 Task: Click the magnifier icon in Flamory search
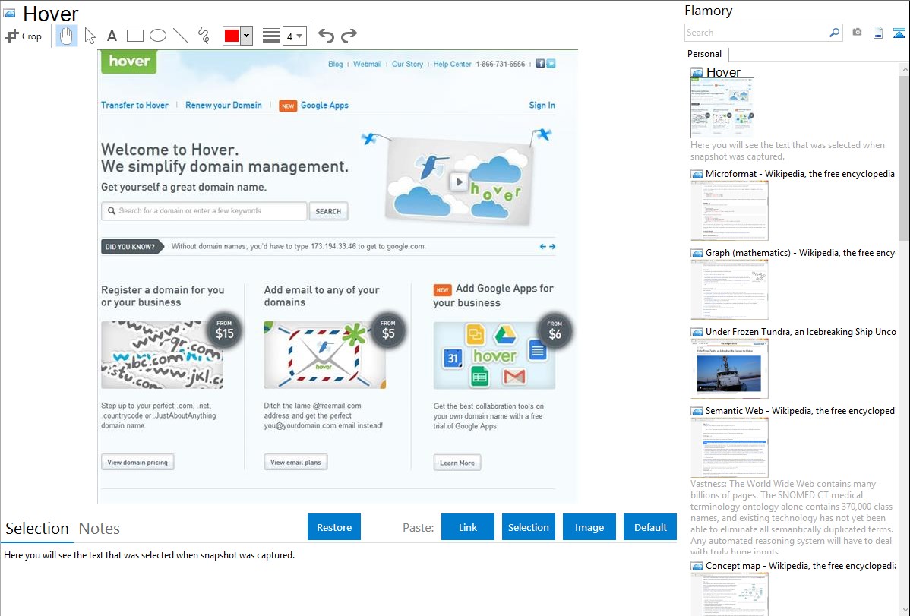point(834,33)
